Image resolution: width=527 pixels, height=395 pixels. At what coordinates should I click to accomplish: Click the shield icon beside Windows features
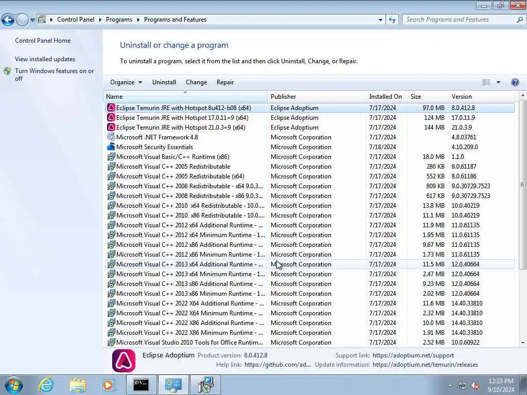7,71
